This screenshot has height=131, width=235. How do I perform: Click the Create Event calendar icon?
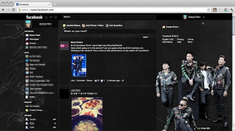pyautogui.click(x=163, y=27)
